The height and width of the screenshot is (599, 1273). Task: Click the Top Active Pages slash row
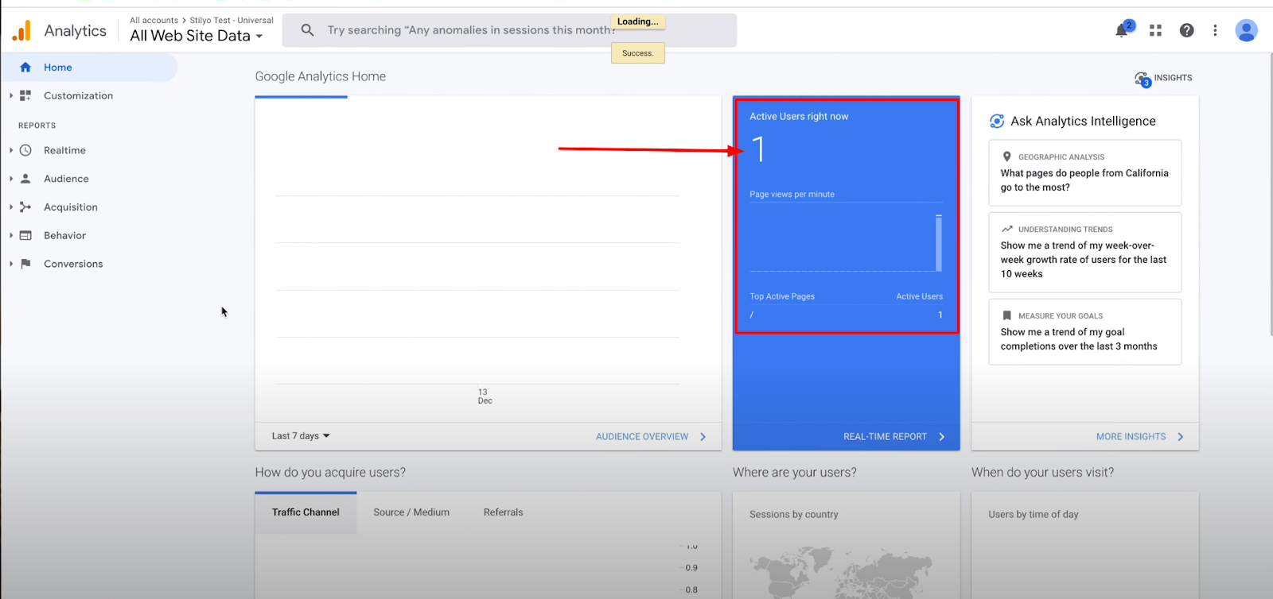(x=846, y=315)
